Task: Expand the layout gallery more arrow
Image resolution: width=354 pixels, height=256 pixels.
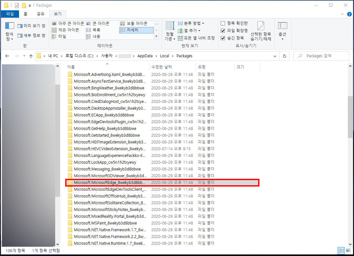Action: coord(156,36)
